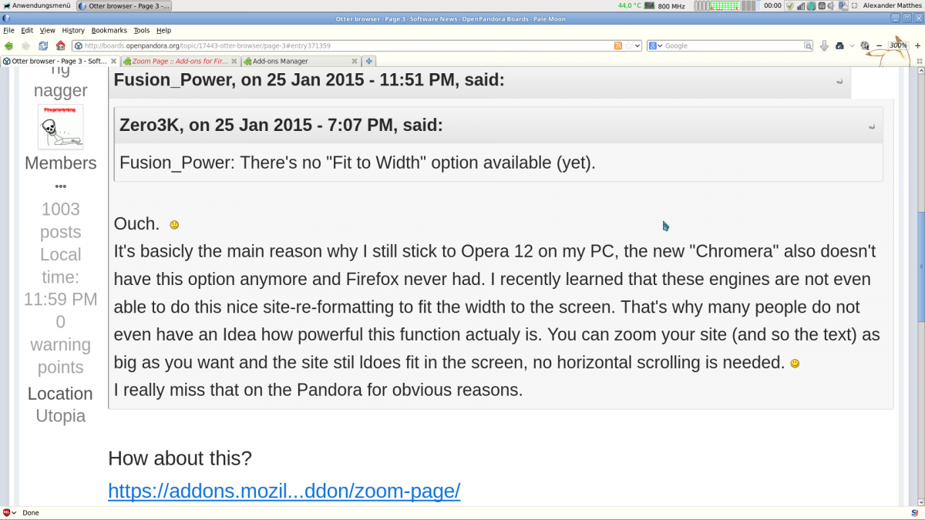The image size is (925, 520).
Task: Open a new tab with plus button
Action: pos(369,61)
